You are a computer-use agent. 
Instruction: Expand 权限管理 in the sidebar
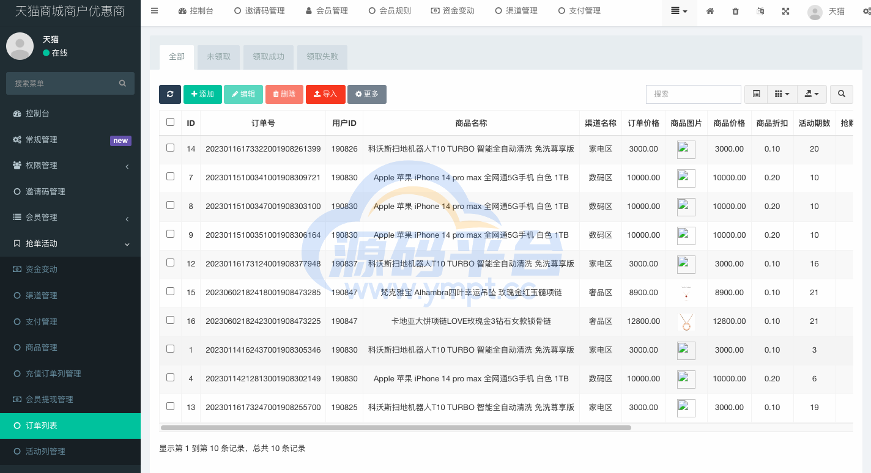click(70, 166)
